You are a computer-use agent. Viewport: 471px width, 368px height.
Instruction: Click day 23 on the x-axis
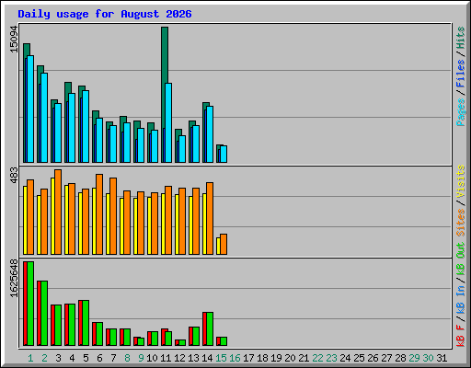[x=331, y=358]
